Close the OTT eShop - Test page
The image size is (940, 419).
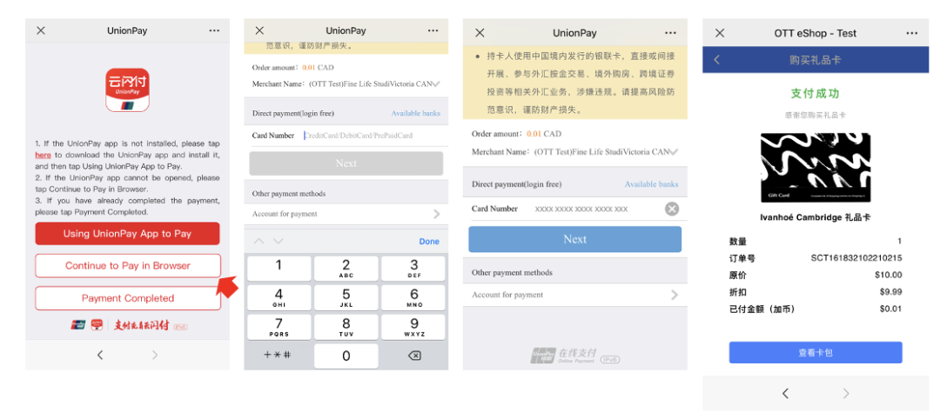tap(720, 33)
